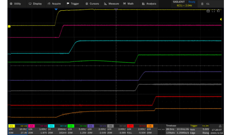The image size is (231, 135).
Task: Click the channel list scroll arrows
Action: click(x=161, y=129)
